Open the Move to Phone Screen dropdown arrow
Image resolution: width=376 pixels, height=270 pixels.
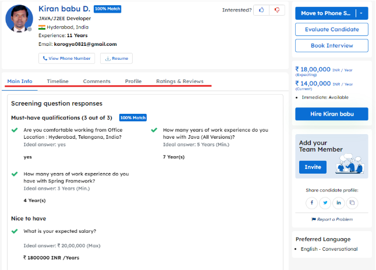[x=362, y=13]
